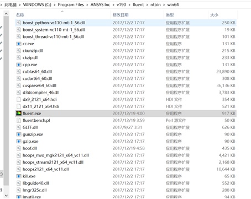Click the hoops_mvo_mgk2121_x64_vc11.dll icon
The width and height of the screenshot is (251, 199).
pyautogui.click(x=19, y=155)
